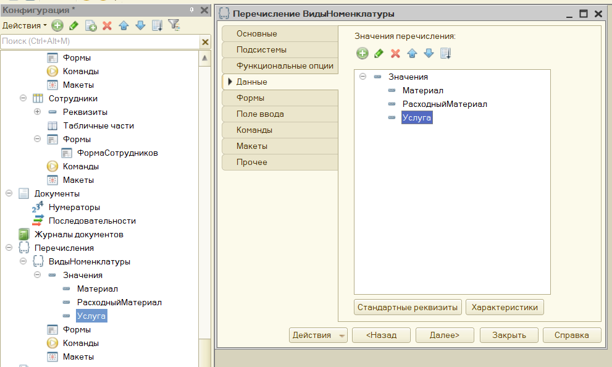Click the tree scrollbar up arrow
The height and width of the screenshot is (367, 612).
coord(204,59)
